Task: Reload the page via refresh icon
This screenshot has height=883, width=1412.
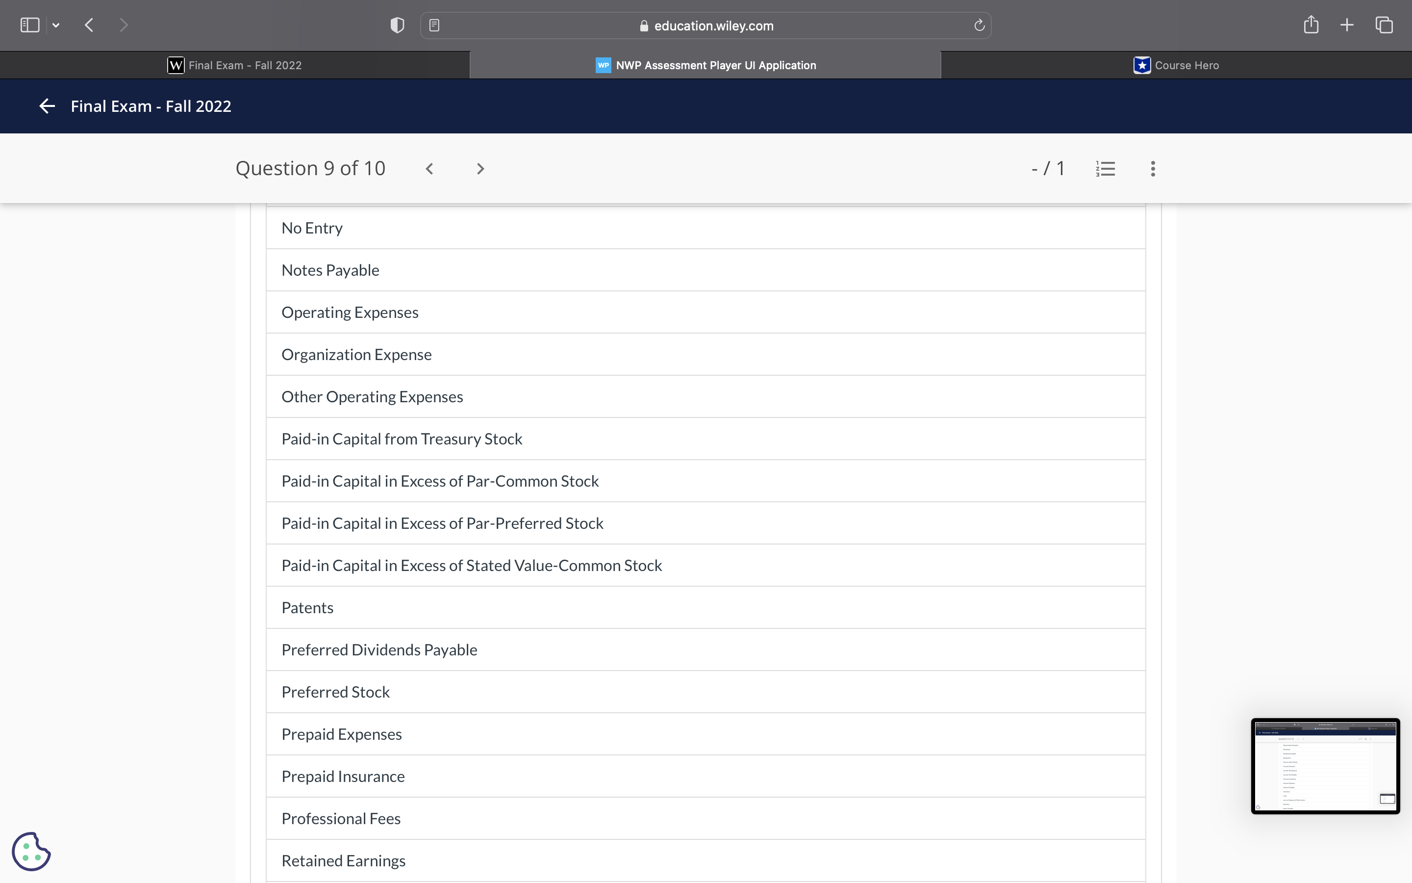Action: point(979,25)
